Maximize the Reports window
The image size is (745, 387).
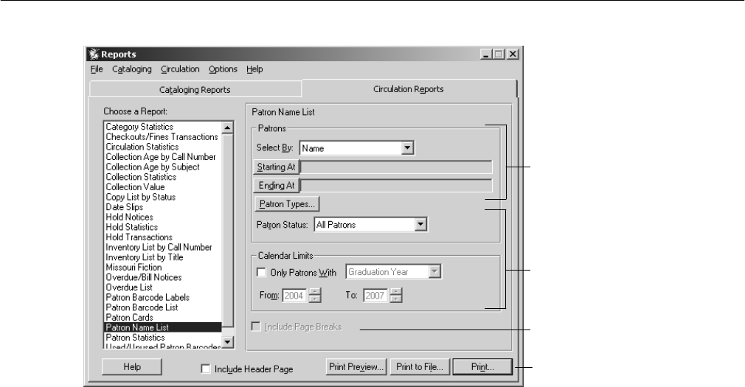pyautogui.click(x=499, y=55)
